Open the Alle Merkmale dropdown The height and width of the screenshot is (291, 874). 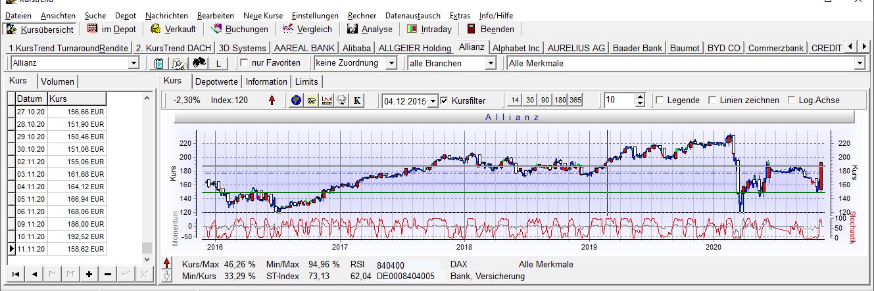click(859, 63)
